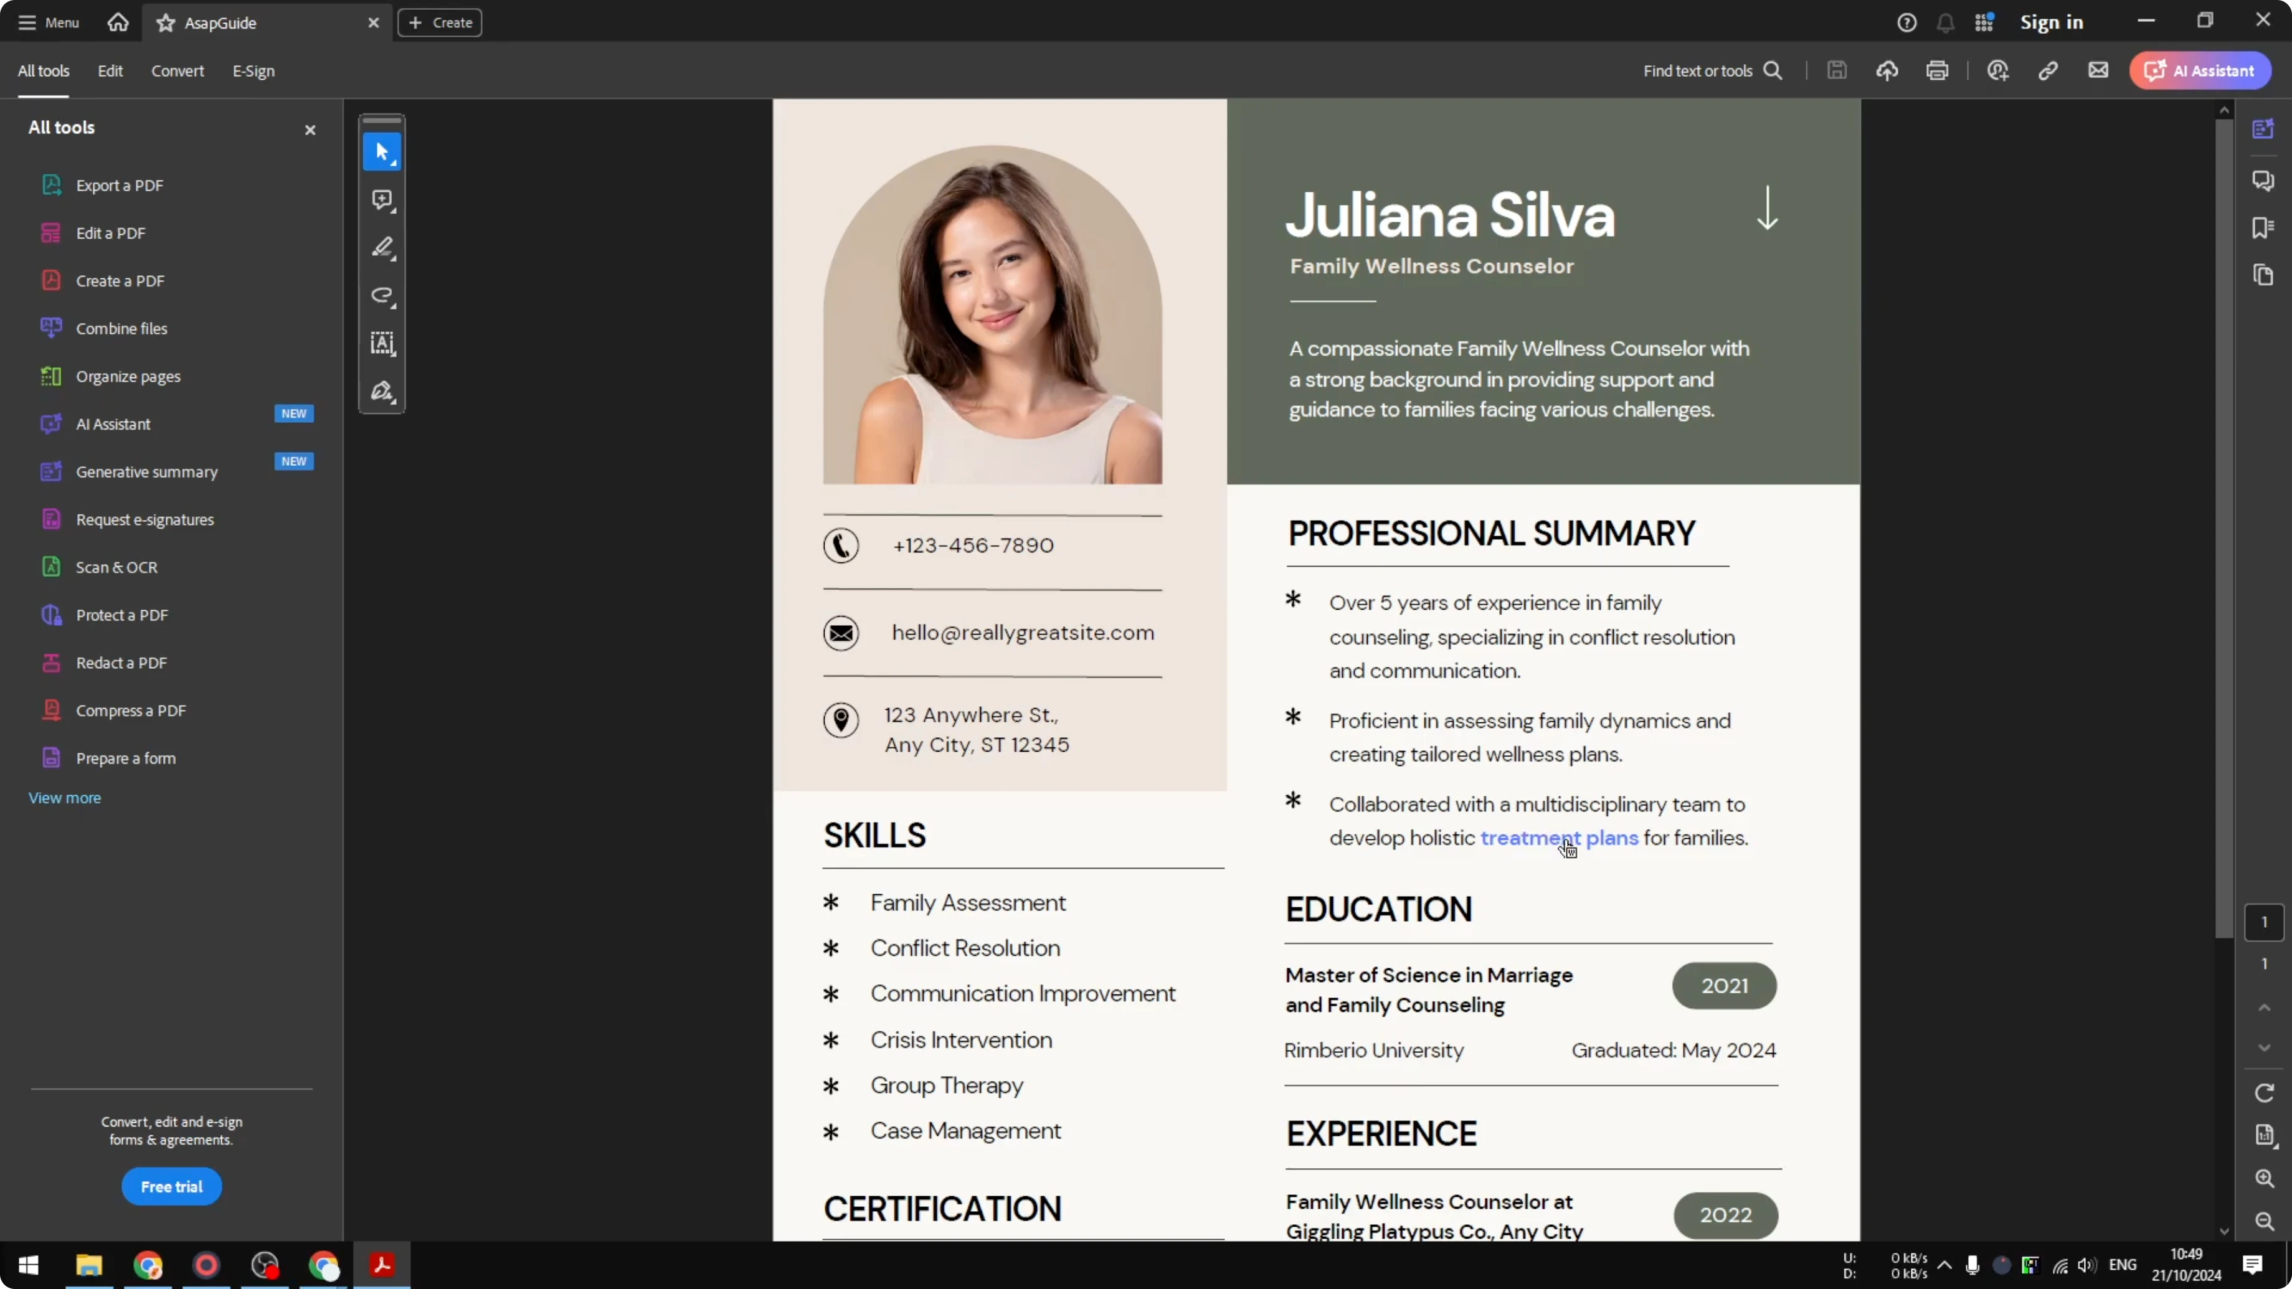The height and width of the screenshot is (1289, 2292).
Task: Start the Free trial
Action: pyautogui.click(x=171, y=1187)
